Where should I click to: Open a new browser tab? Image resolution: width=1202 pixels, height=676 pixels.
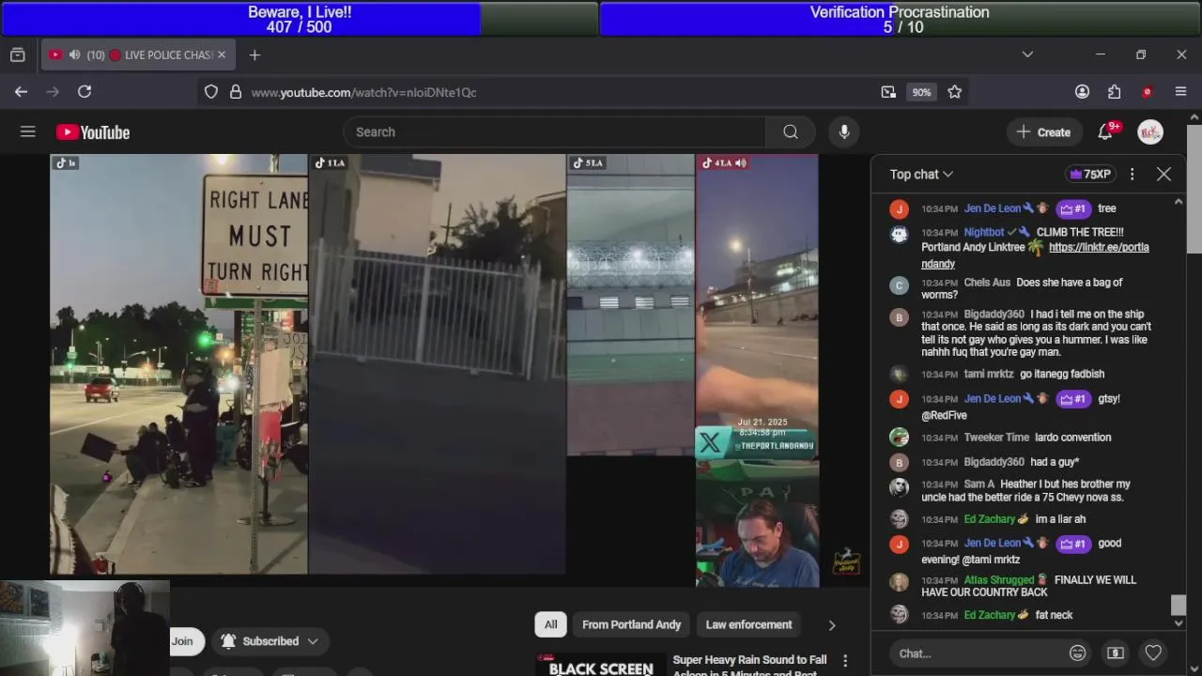point(254,54)
